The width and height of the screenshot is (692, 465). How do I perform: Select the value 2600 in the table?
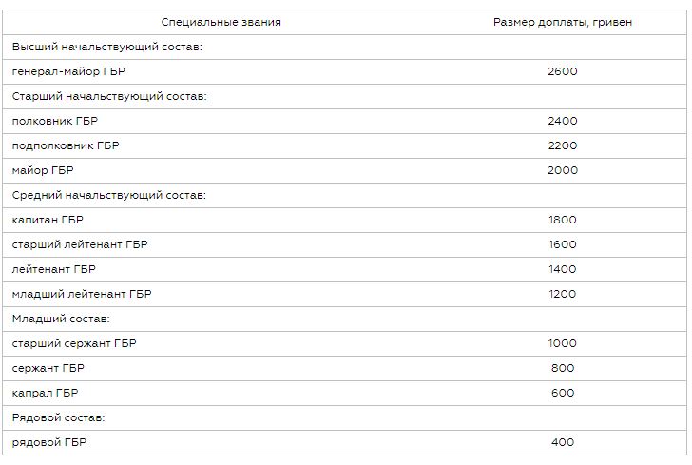(563, 71)
